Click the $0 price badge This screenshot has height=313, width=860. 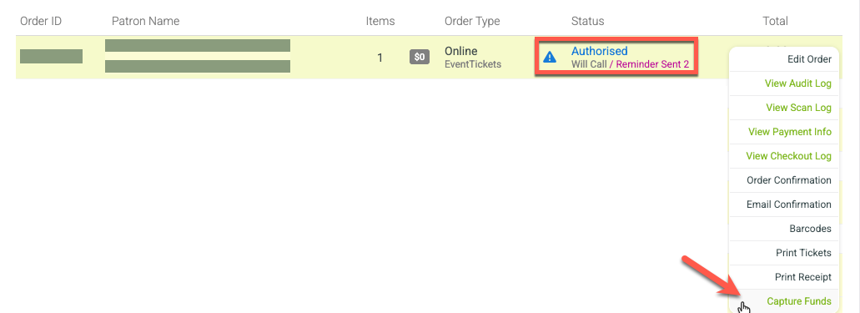pyautogui.click(x=420, y=57)
